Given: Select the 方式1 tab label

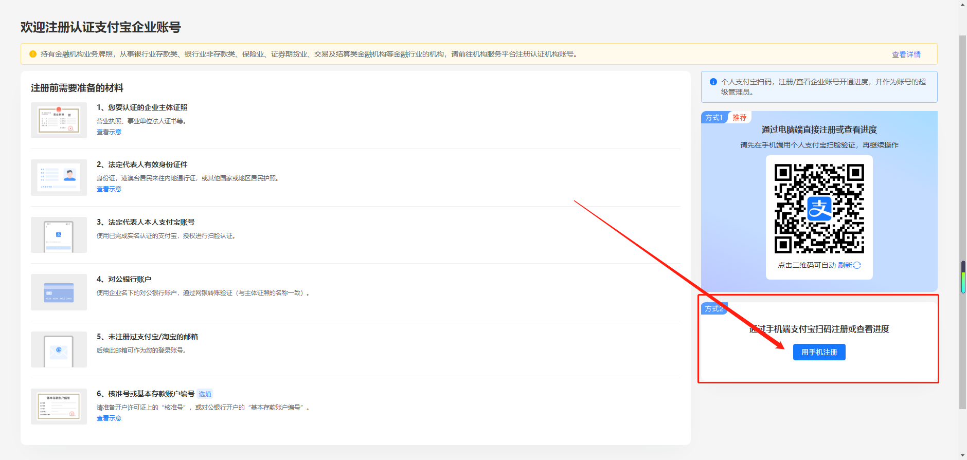Looking at the screenshot, I should click(713, 118).
